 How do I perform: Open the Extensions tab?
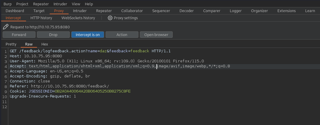286,11
